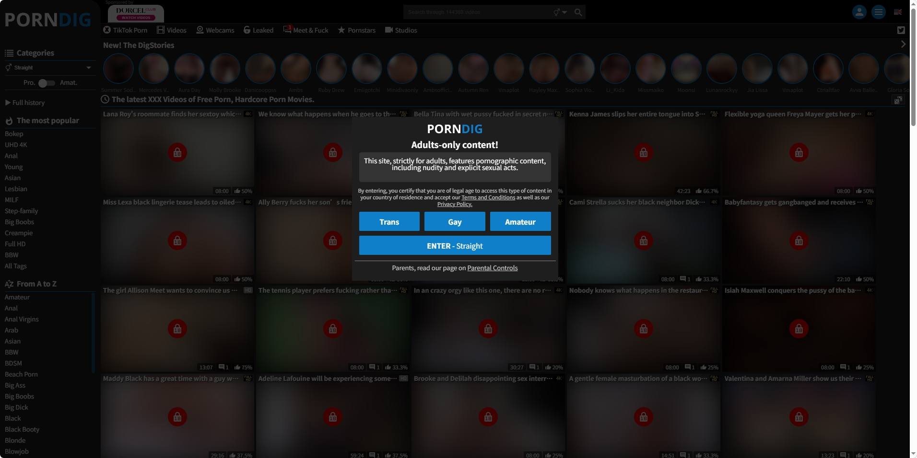Click the magnifier search icon
The image size is (917, 458).
coord(578,12)
